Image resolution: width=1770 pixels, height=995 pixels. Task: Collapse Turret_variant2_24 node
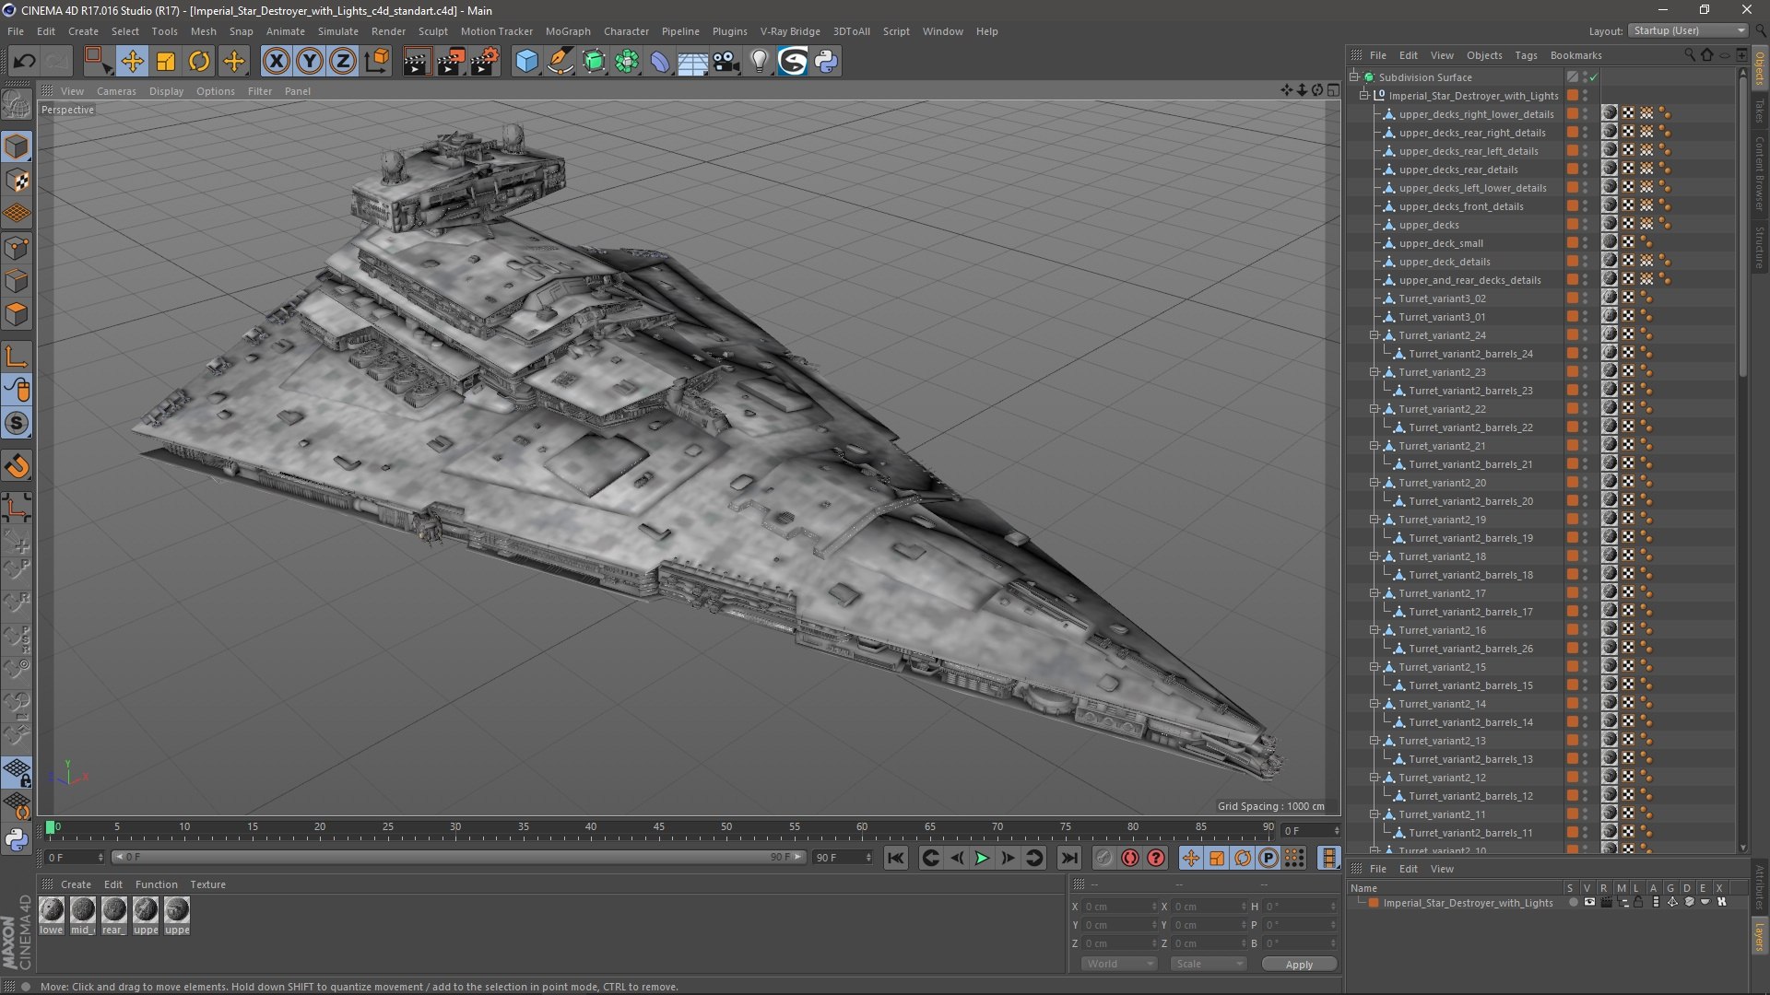pos(1375,335)
